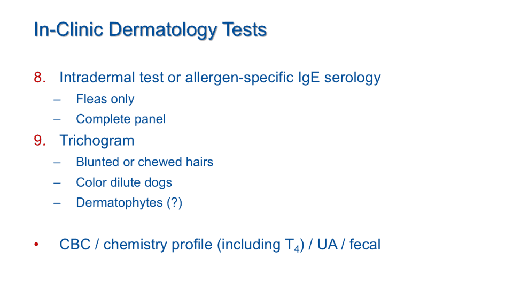Click the word "fecal"
Viewport: 513px width, 289px height.
(365, 245)
